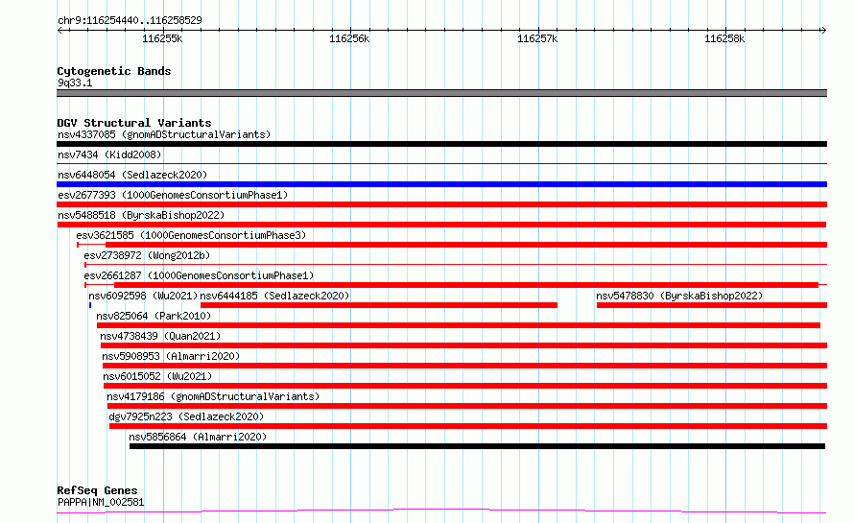Click the chr9:116254440..116258529 position label

coord(130,20)
